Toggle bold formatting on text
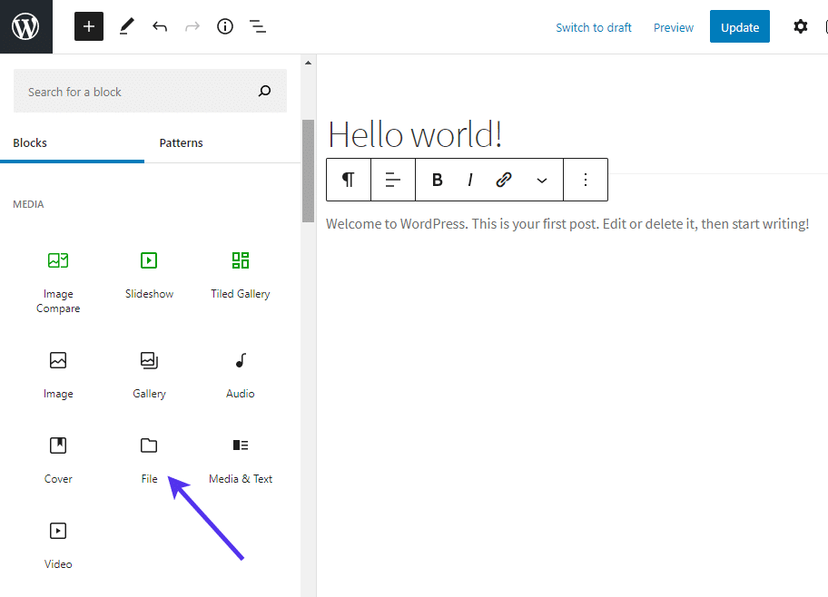Screen dimensions: 828x597 click(x=437, y=180)
